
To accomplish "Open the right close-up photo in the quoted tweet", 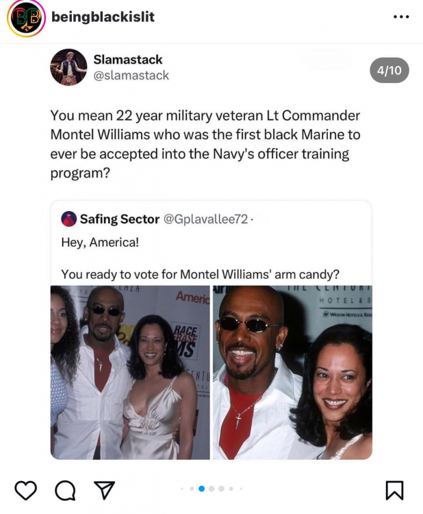I will point(293,372).
